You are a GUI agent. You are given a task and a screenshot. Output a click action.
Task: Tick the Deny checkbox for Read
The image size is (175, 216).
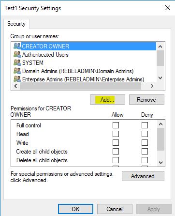[x=145, y=134]
